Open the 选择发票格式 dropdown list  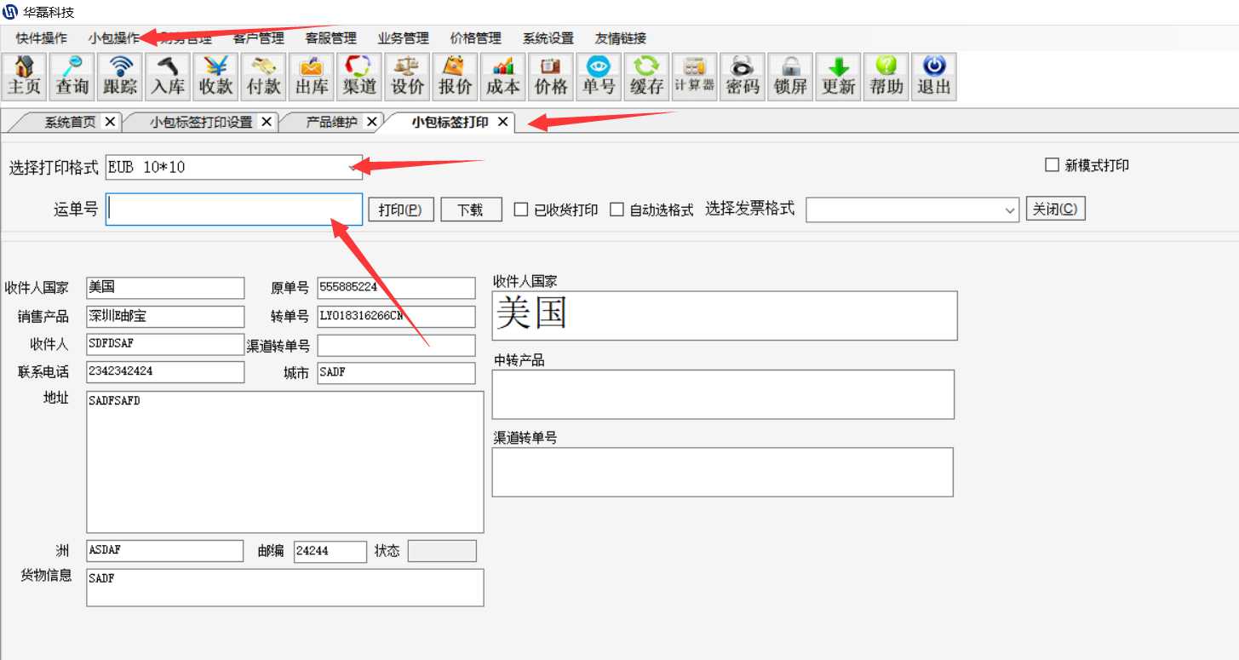(x=1010, y=209)
